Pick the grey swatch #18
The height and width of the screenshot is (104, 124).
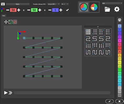pos(120,88)
